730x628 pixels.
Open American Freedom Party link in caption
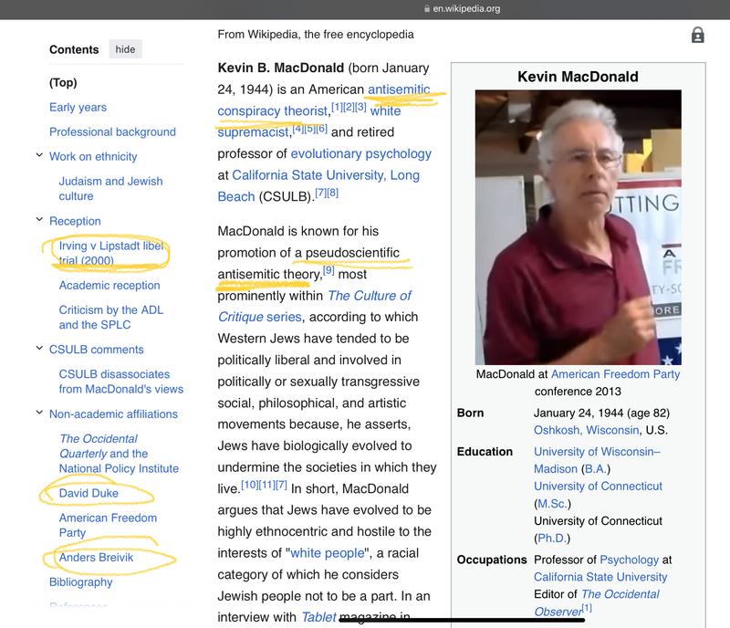(615, 374)
